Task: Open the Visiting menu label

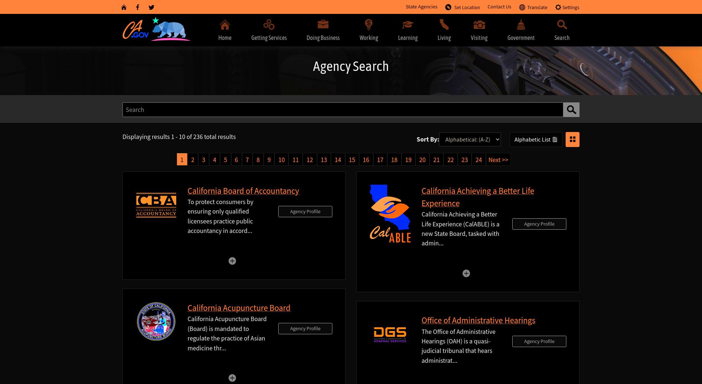Action: 479,38
